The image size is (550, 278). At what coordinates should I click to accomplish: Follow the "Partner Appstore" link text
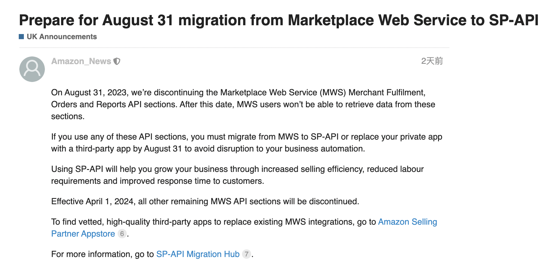83,234
